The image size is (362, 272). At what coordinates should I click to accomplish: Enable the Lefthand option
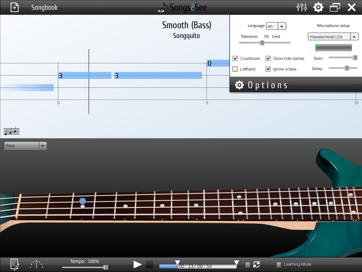[235, 69]
